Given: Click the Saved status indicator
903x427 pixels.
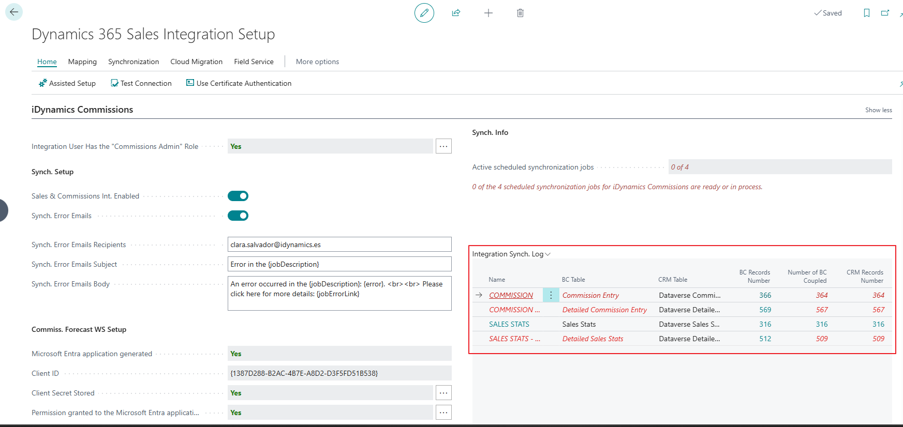Looking at the screenshot, I should point(828,13).
